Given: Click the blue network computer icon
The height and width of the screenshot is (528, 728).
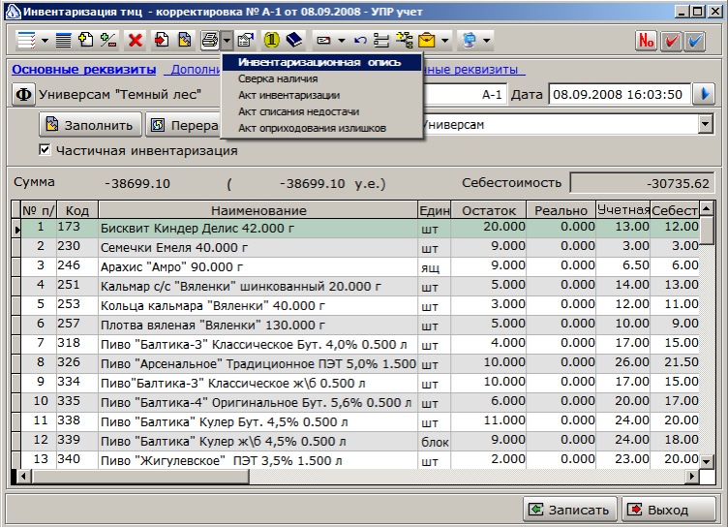Looking at the screenshot, I should [470, 41].
